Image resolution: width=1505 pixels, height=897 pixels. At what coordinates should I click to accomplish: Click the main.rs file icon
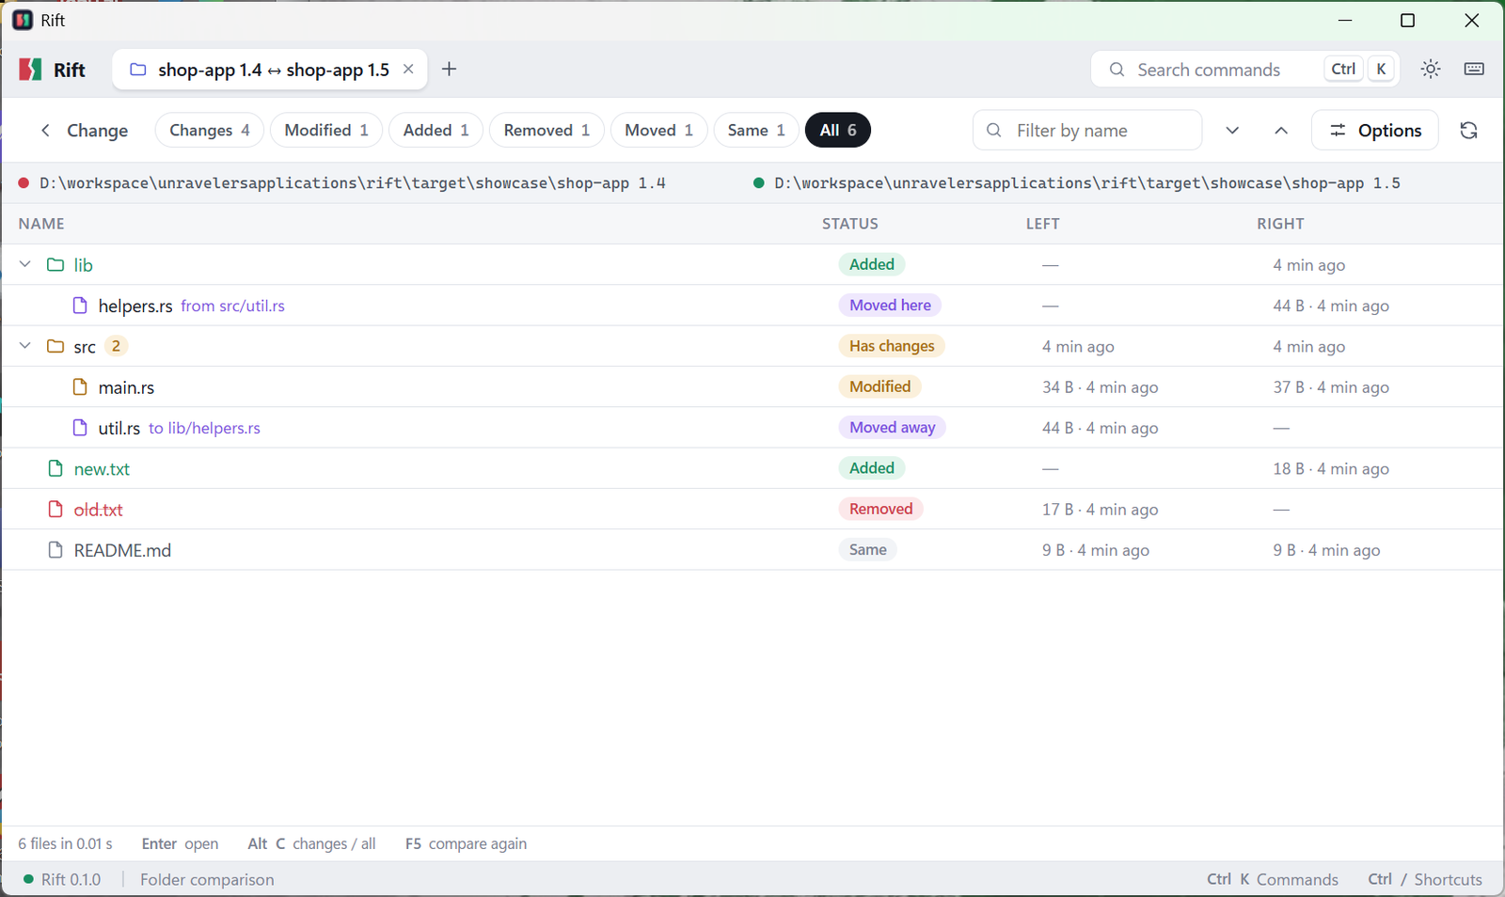[x=80, y=386]
